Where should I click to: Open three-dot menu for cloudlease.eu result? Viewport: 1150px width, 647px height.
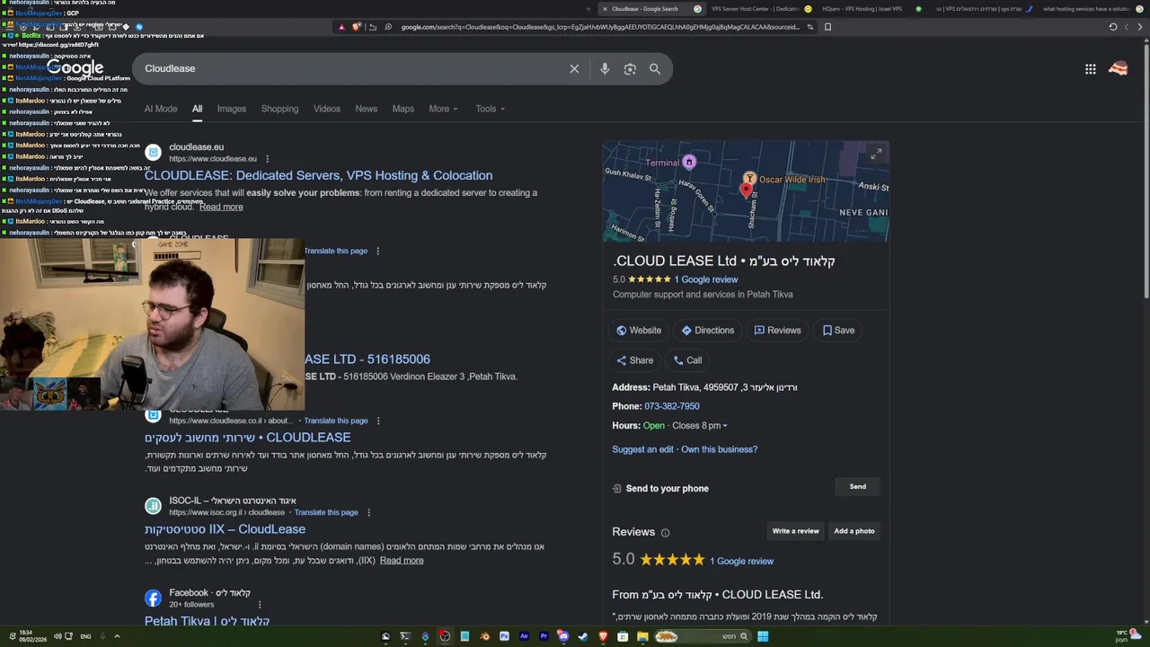point(266,159)
